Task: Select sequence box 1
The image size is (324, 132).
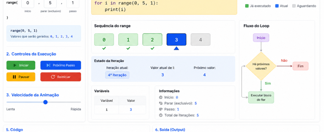Action: (x=128, y=40)
